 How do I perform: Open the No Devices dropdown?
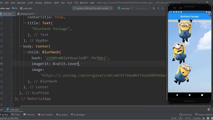[x=143, y=8]
